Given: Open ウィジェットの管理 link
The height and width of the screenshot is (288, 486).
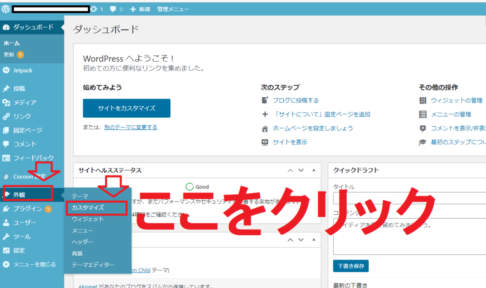Looking at the screenshot, I should 457,101.
